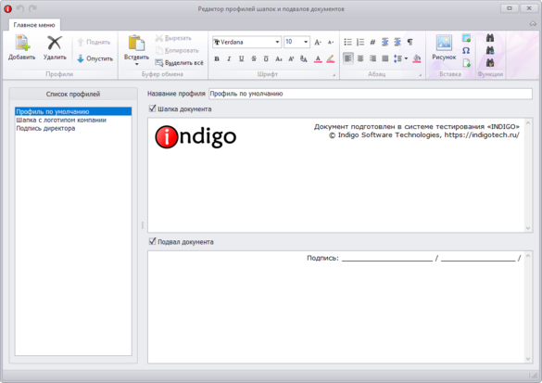Viewport: 542px width, 383px height.
Task: Select the Подпись директора profile
Action: (x=45, y=128)
